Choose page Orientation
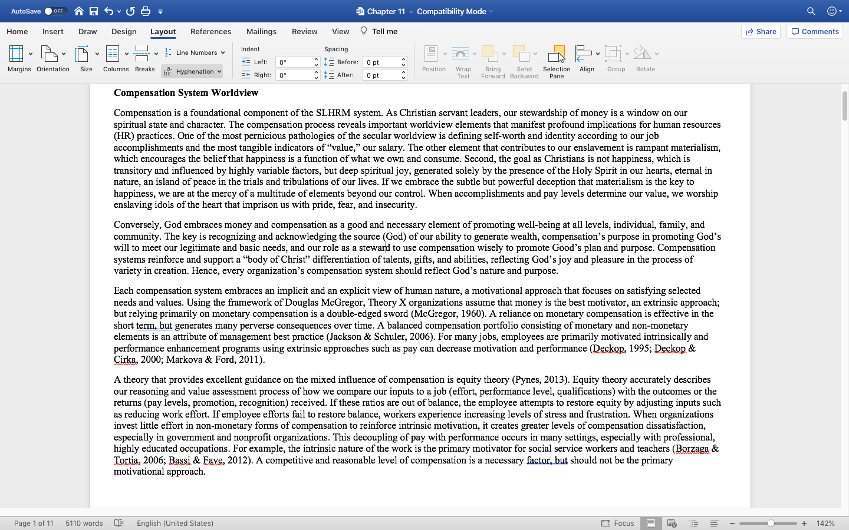The image size is (849, 530). (x=53, y=59)
